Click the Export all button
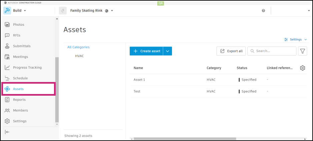Viewport: 313px width, 141px height. click(x=231, y=51)
